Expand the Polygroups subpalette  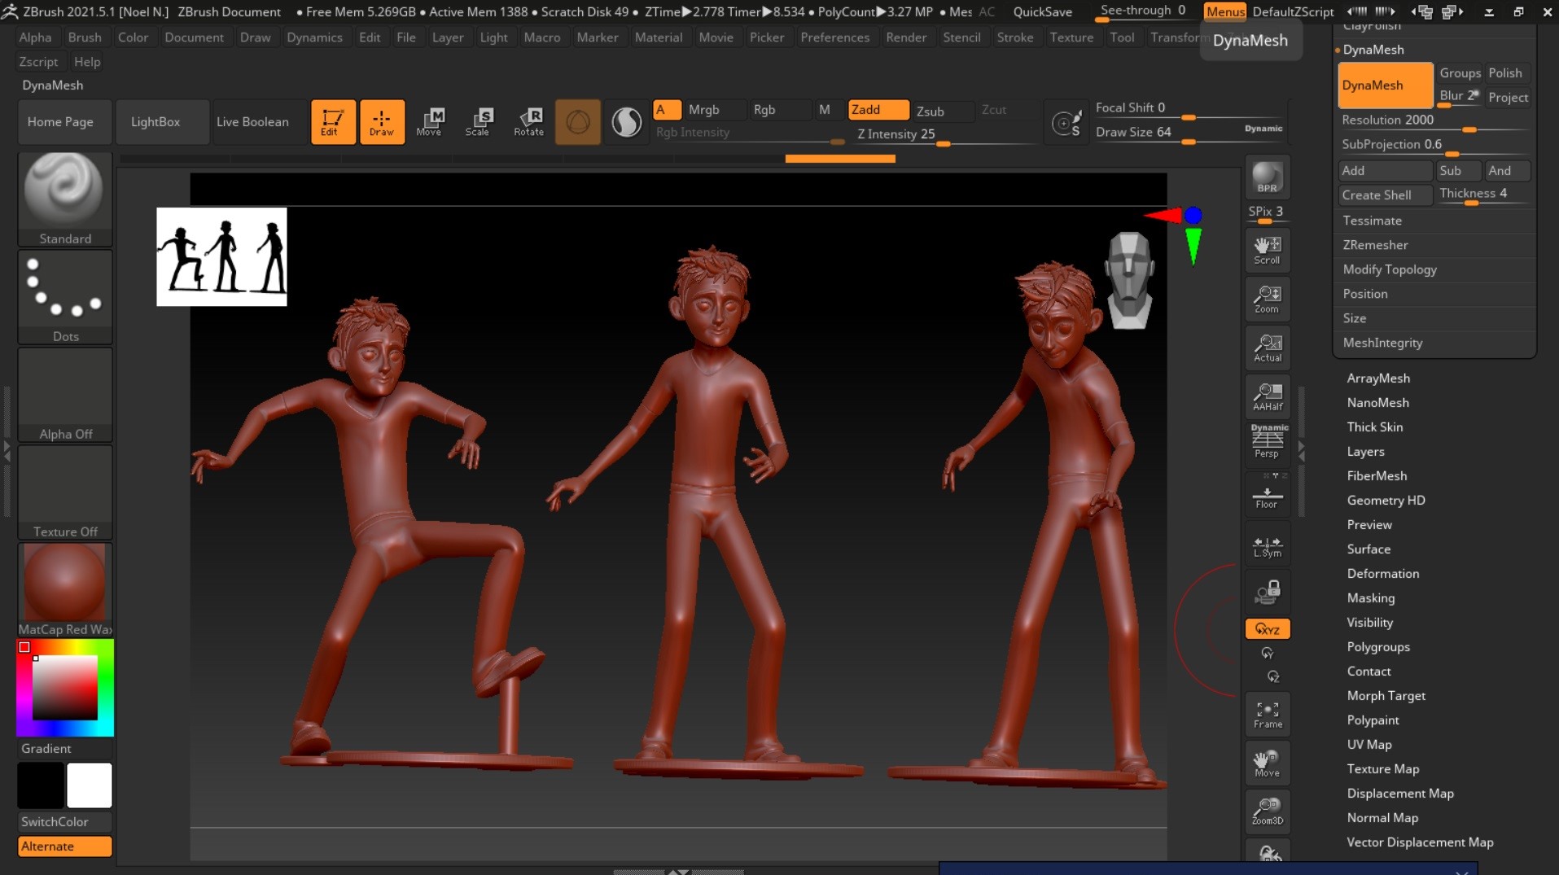pyautogui.click(x=1377, y=646)
